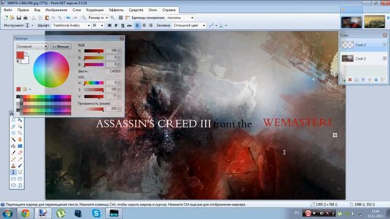Select the Text tool in toolbox

click(13, 172)
